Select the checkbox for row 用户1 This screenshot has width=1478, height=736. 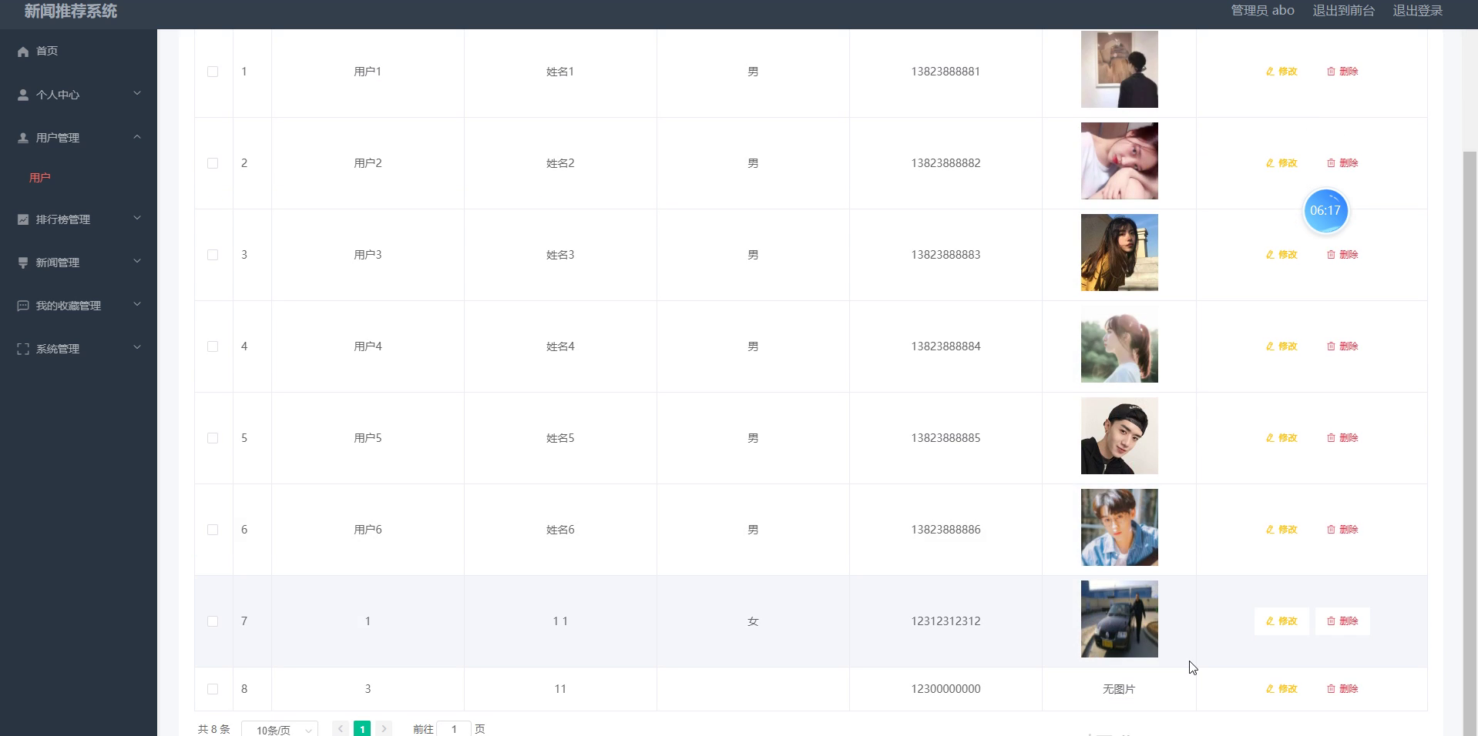click(213, 72)
